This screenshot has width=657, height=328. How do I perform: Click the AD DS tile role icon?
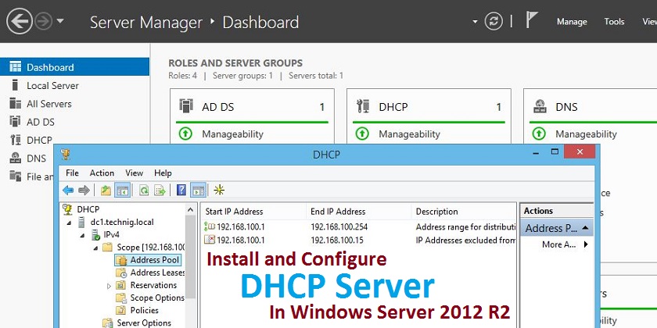click(x=186, y=106)
